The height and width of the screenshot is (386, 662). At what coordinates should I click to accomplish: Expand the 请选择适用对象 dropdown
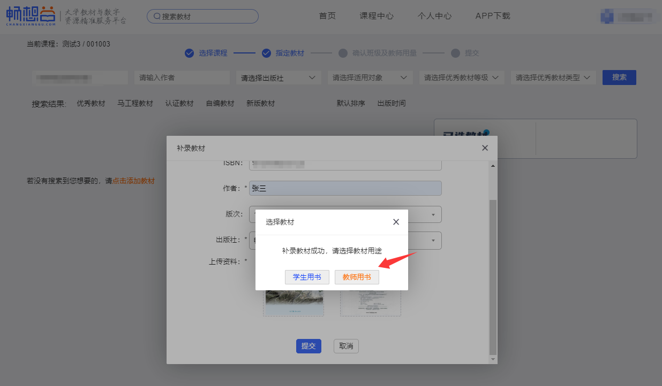click(x=370, y=78)
